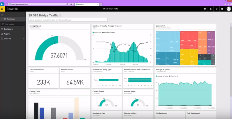Toggle the hamburger navigation pane icon
This screenshot has width=232, height=119.
[x=2, y=15]
